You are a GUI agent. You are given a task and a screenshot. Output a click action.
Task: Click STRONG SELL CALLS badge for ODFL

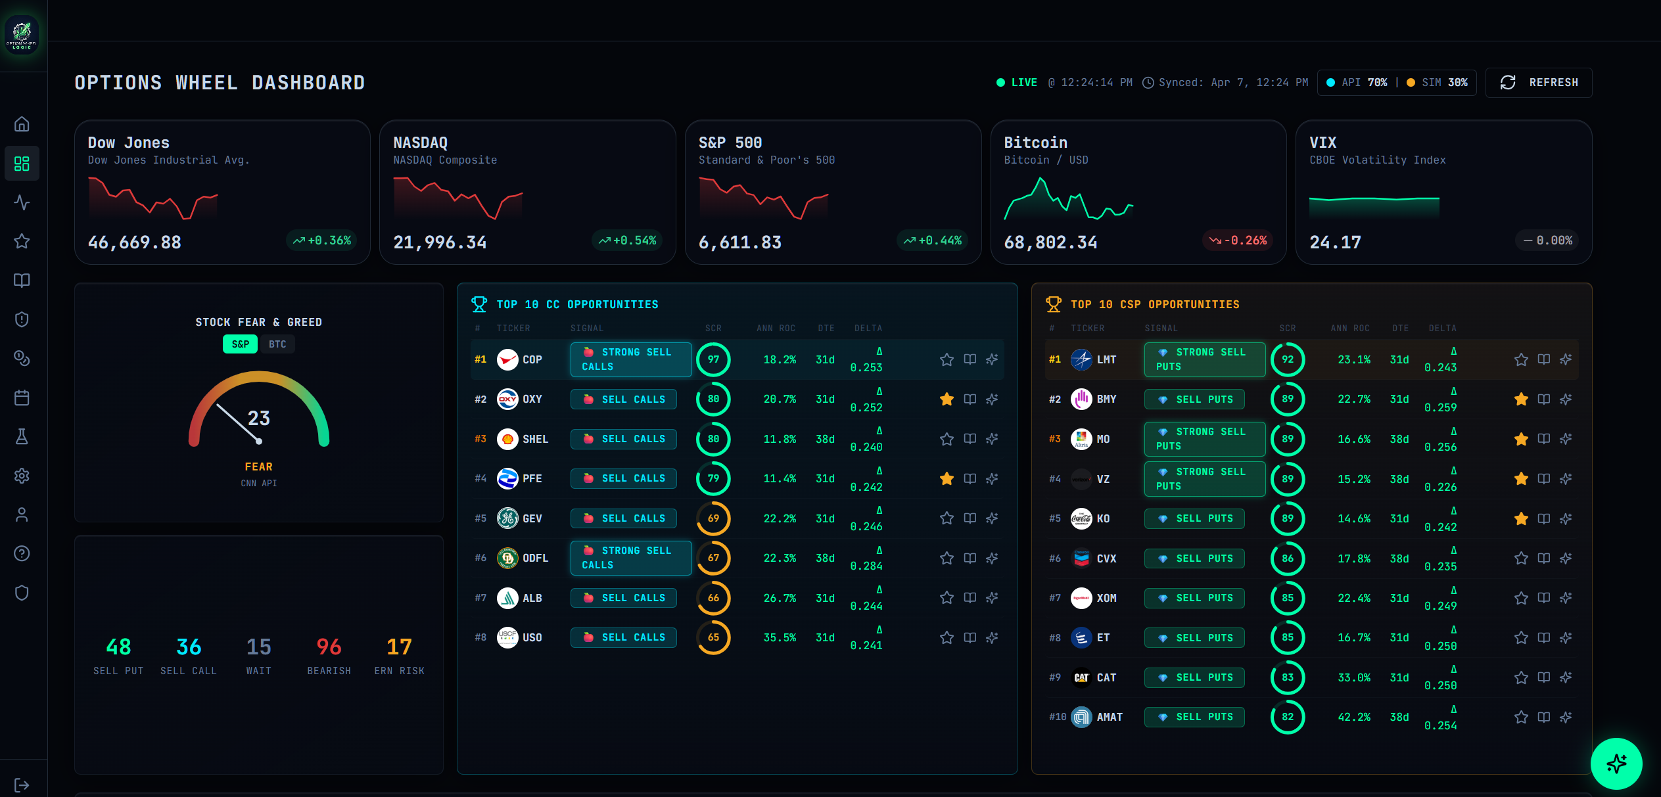coord(631,558)
